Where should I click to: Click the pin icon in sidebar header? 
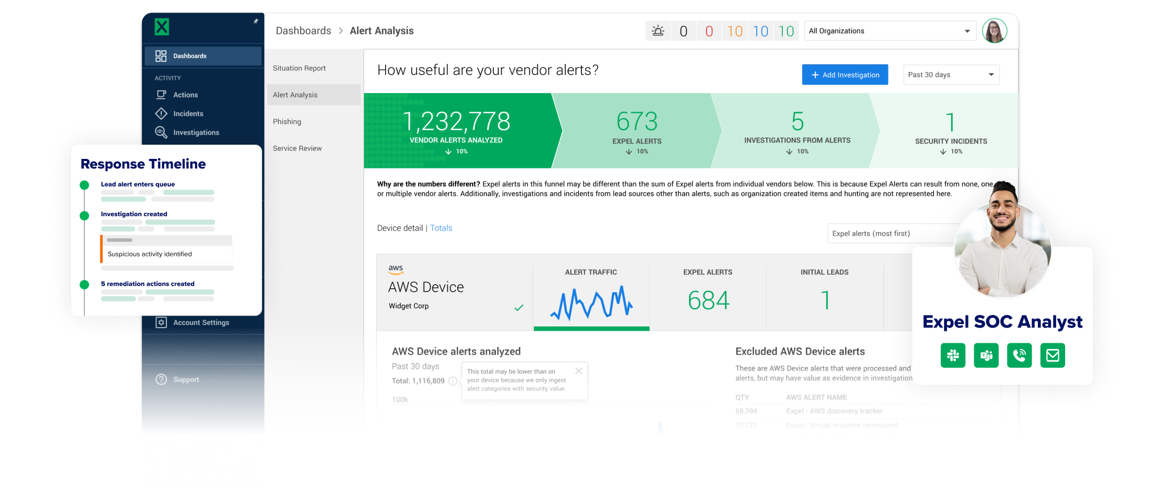click(x=256, y=22)
